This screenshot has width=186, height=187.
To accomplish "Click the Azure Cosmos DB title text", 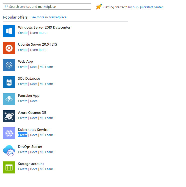I will point(32,113).
